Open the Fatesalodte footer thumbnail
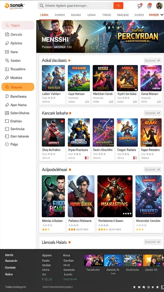This screenshot has width=164, height=292. coord(93,260)
